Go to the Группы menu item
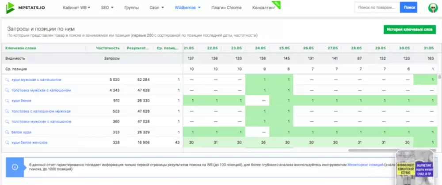The height and width of the screenshot is (185, 442). point(132,8)
